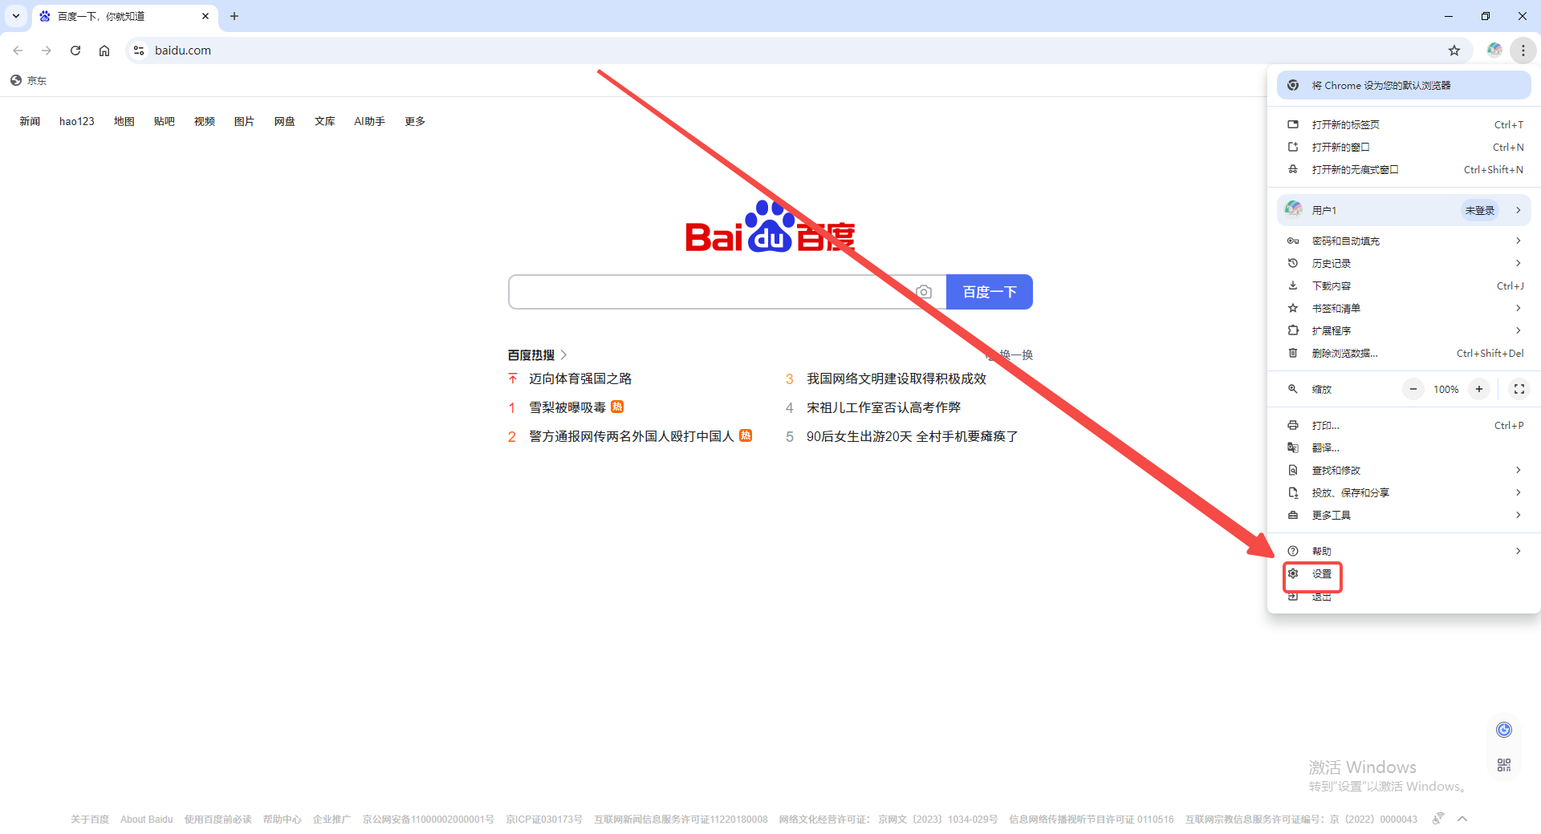Select 退出 menu item

click(x=1404, y=597)
